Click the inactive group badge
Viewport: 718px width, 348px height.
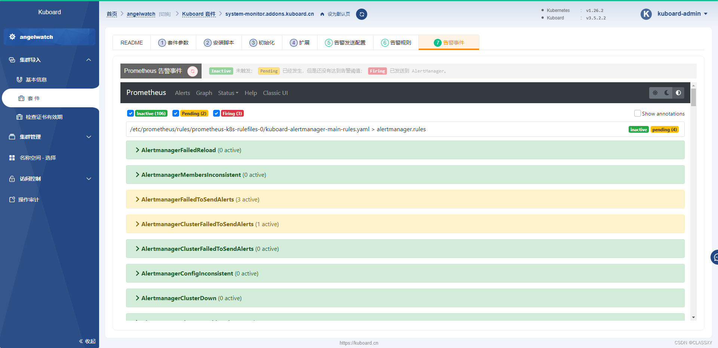(x=639, y=130)
